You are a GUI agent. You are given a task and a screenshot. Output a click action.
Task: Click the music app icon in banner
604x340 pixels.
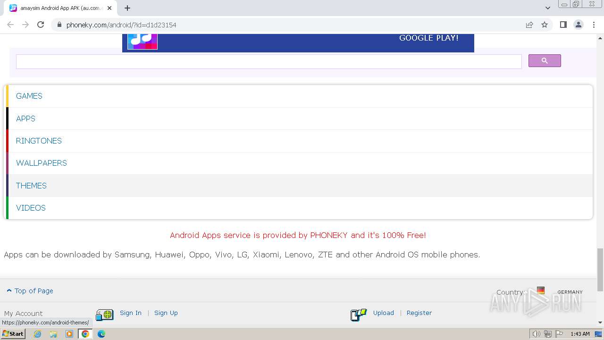[x=143, y=41]
